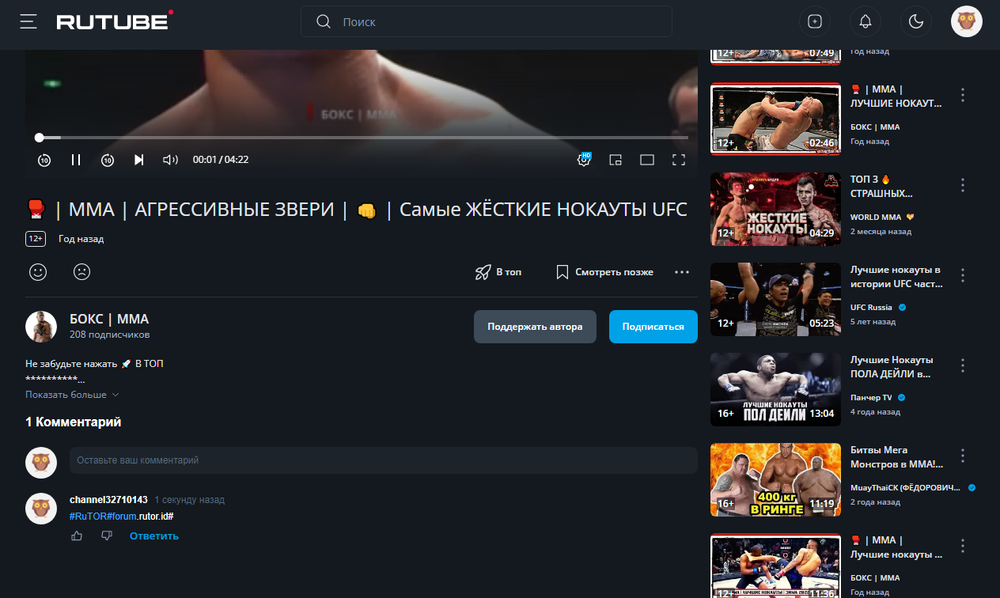Open the Лучшие Нокауты ПОЛА ДЕЙЛИ title
The width and height of the screenshot is (1000, 598).
[x=892, y=366]
